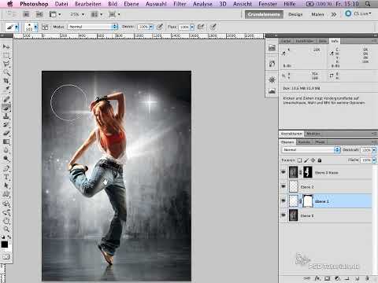Select the Gradient tool
Viewport: 378px width, 283px height.
pyautogui.click(x=6, y=141)
